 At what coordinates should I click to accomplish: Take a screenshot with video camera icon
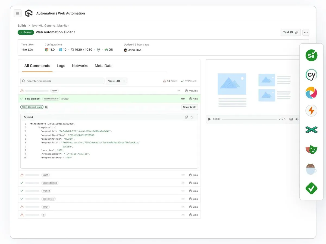click(291, 119)
